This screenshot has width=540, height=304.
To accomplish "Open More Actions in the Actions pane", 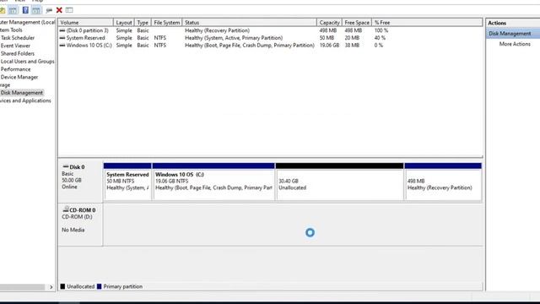I will [515, 44].
